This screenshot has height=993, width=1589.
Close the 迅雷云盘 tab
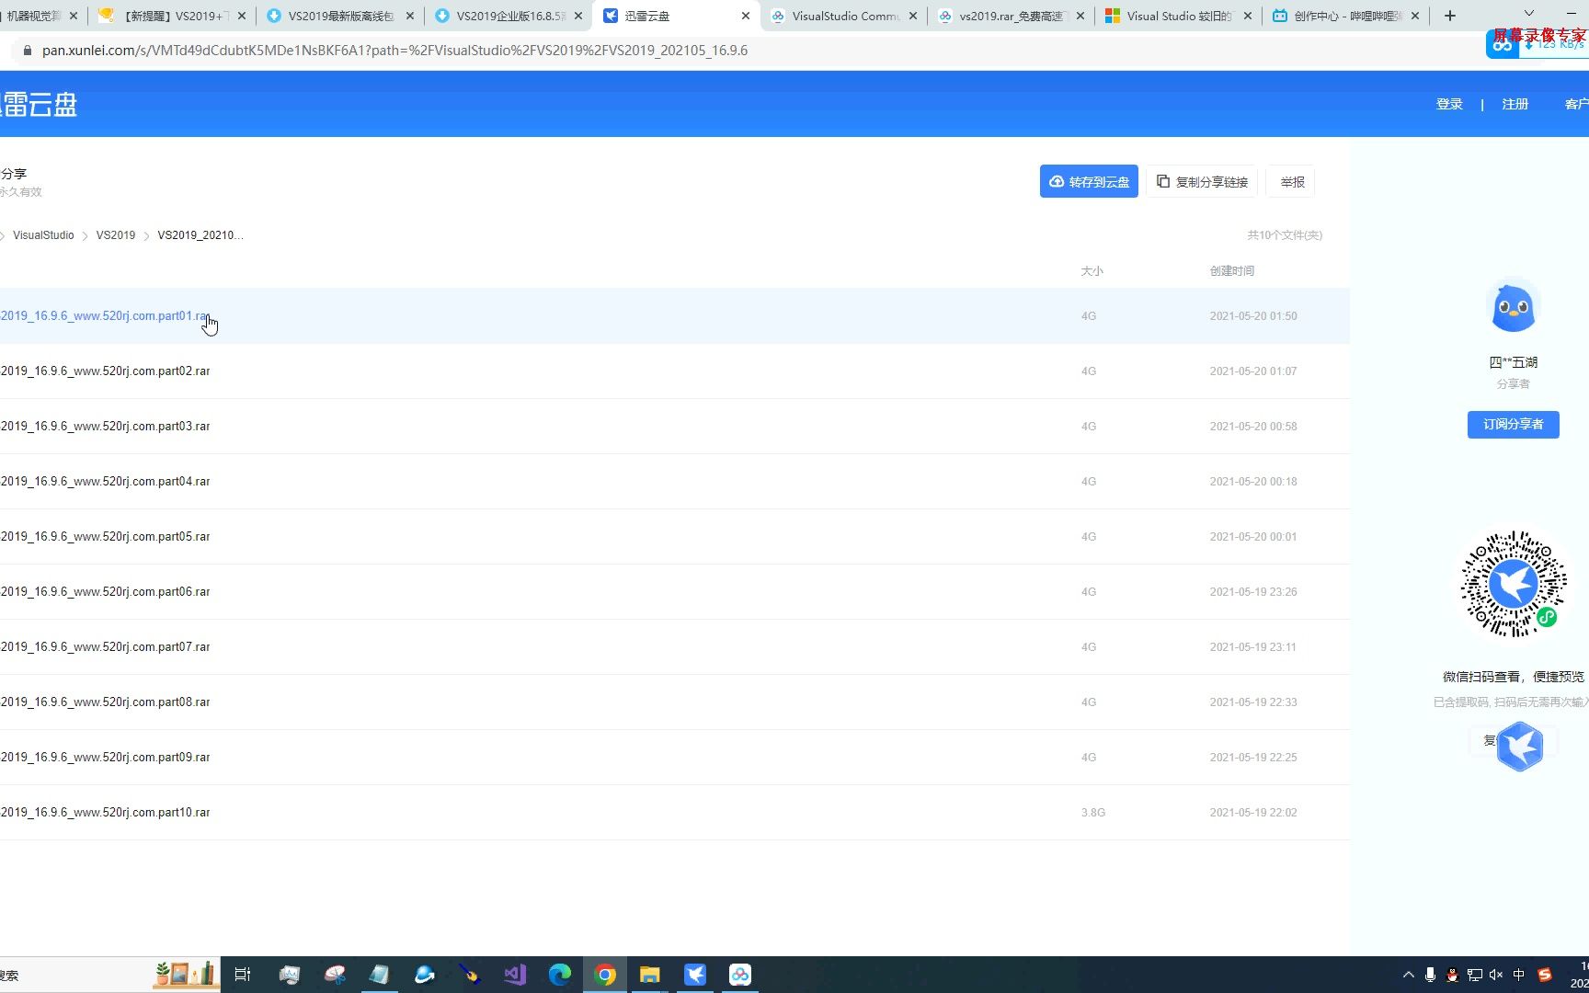click(x=746, y=16)
